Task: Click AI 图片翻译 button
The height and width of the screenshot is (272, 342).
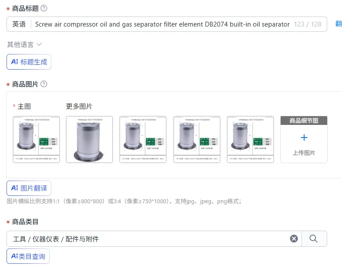Action: pos(29,188)
